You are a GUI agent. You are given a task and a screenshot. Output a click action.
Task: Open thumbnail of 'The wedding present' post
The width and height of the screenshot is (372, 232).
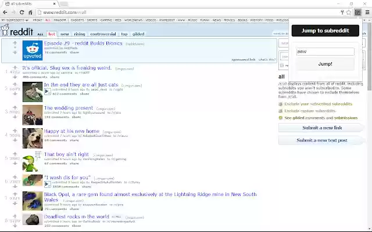click(x=33, y=115)
